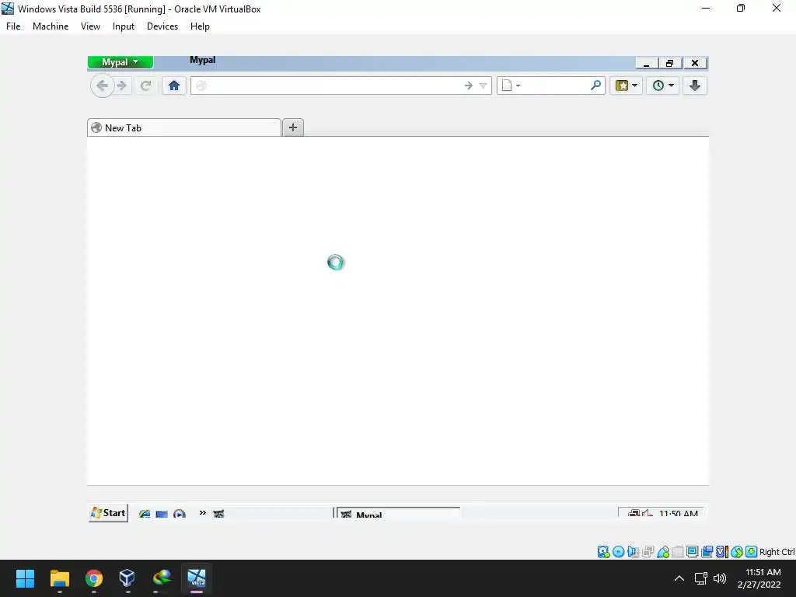Go forward with the browser Forward arrow
The height and width of the screenshot is (597, 796).
122,86
